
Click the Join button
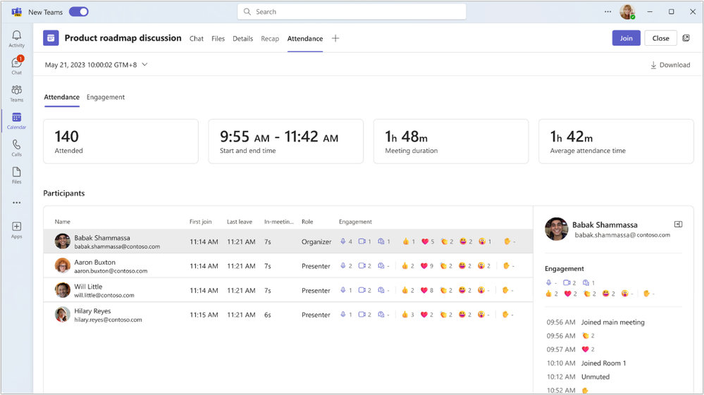626,38
